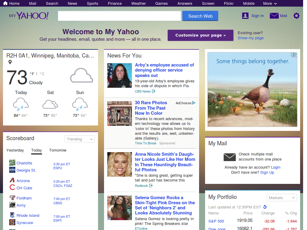
Task: Click the Time To Break source link
Action: 146,143
